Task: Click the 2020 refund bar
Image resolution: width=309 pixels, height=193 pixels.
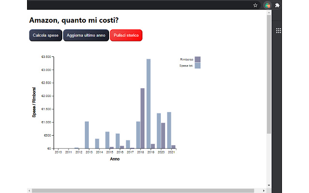Action: 163,136
